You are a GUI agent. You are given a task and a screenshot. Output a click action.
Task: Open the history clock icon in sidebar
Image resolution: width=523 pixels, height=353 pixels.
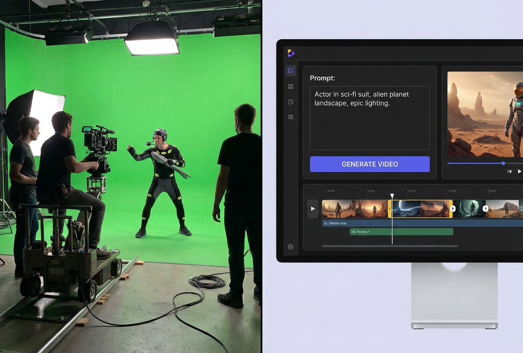point(291,102)
